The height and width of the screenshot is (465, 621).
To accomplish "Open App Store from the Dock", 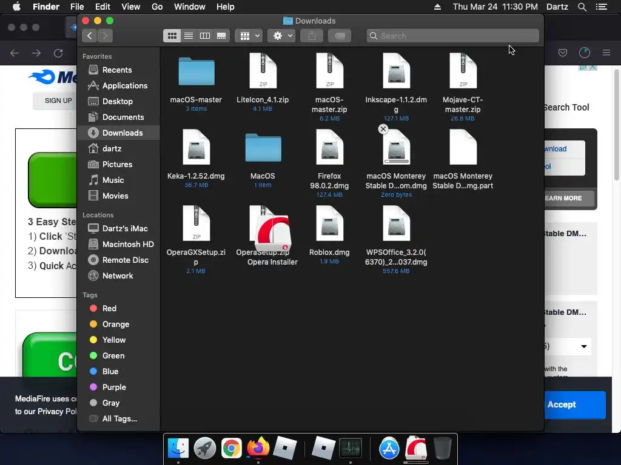I will [389, 448].
